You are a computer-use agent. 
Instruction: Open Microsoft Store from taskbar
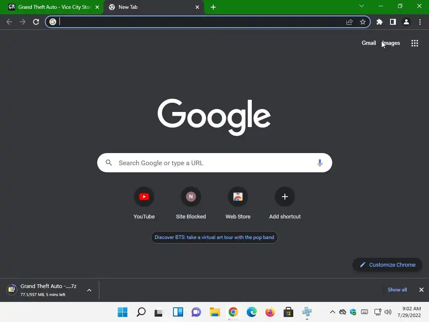coord(288,312)
